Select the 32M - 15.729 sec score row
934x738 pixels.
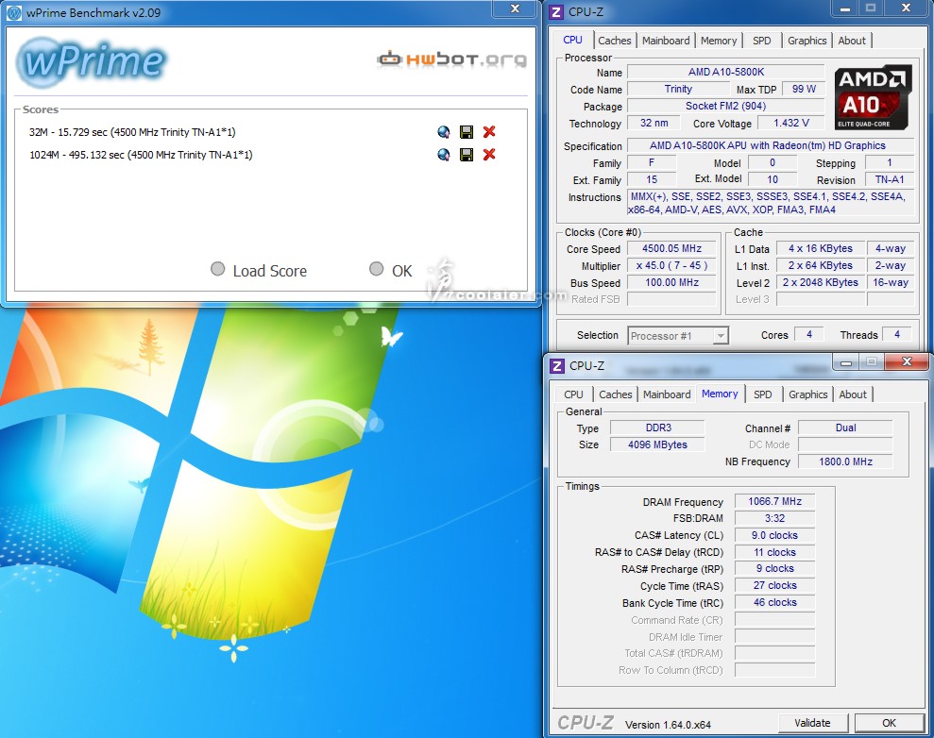tap(132, 132)
